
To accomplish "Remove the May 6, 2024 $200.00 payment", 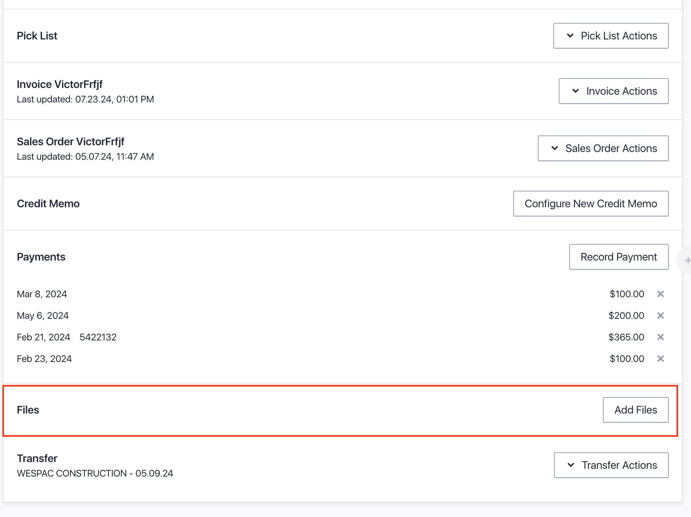I will (x=661, y=315).
